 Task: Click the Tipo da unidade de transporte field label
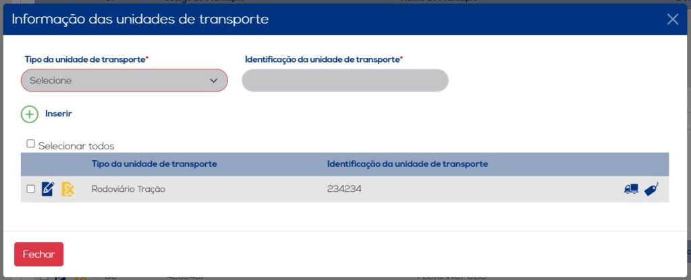pyautogui.click(x=85, y=59)
